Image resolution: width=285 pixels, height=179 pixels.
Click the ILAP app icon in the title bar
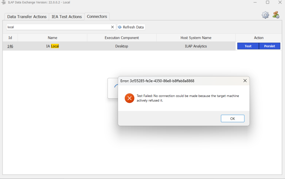click(x=4, y=2)
